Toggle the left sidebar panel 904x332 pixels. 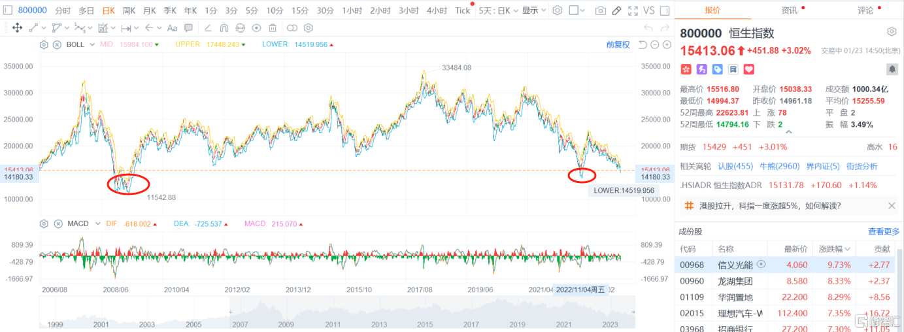tap(8, 10)
